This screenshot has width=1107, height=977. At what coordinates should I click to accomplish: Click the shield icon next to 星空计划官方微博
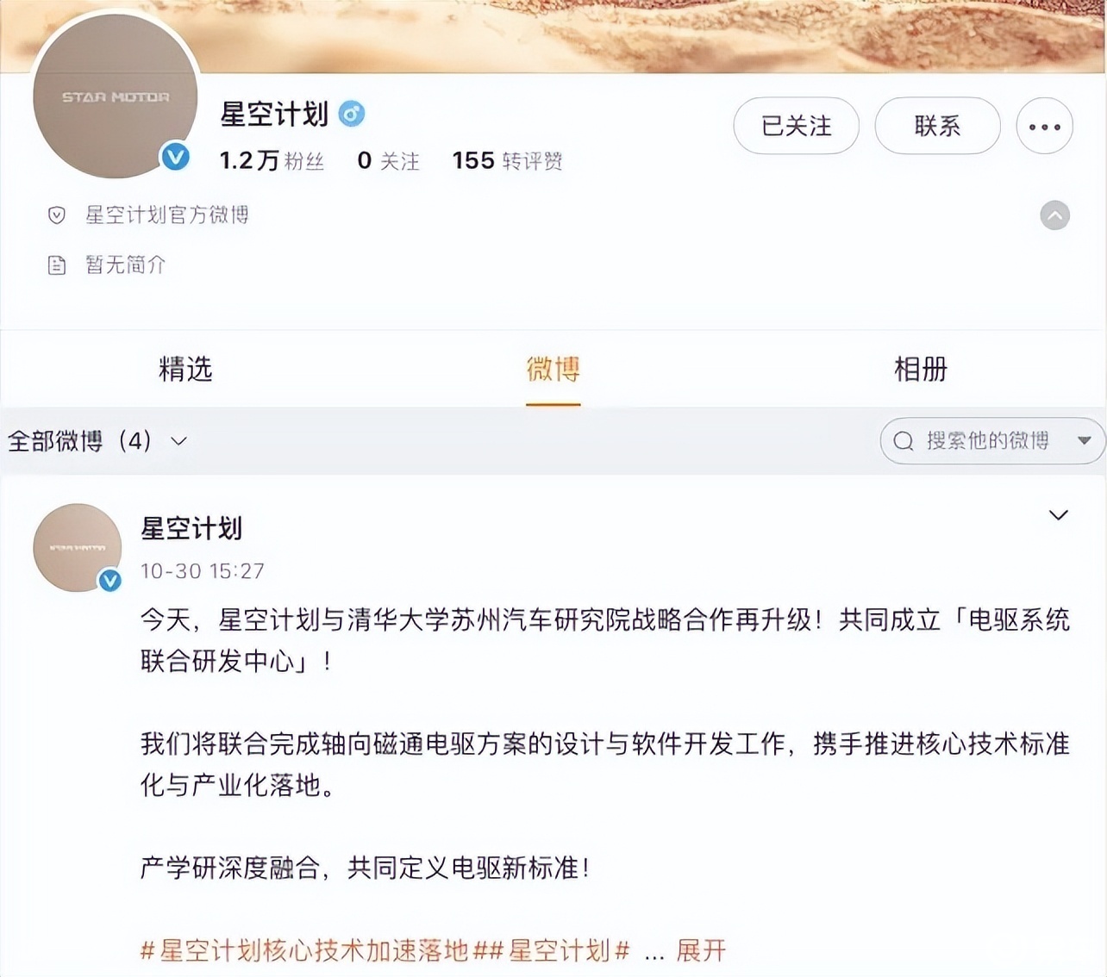point(57,215)
